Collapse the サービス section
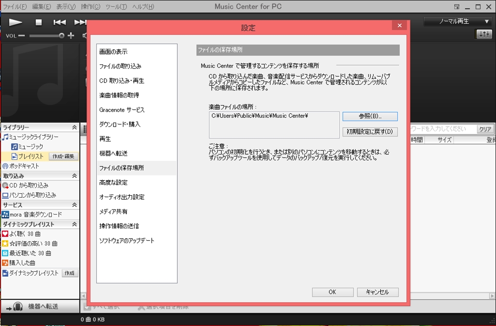This screenshot has height=326, width=496. pyautogui.click(x=74, y=205)
